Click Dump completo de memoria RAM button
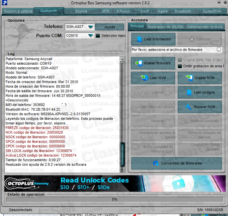Screen dimensions: 228x216 [x=153, y=149]
